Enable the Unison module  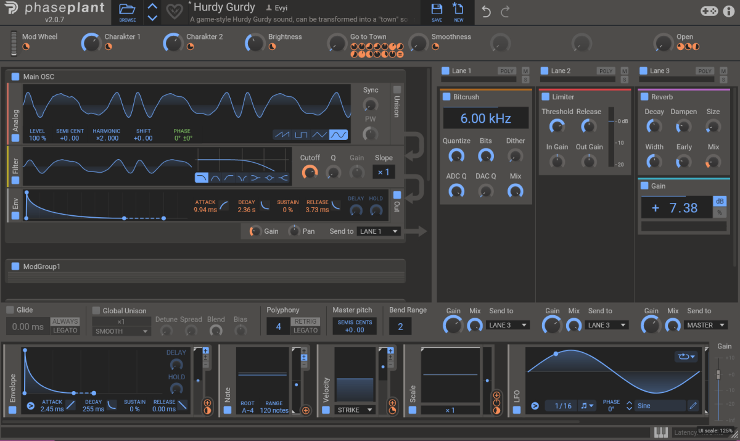(x=397, y=89)
